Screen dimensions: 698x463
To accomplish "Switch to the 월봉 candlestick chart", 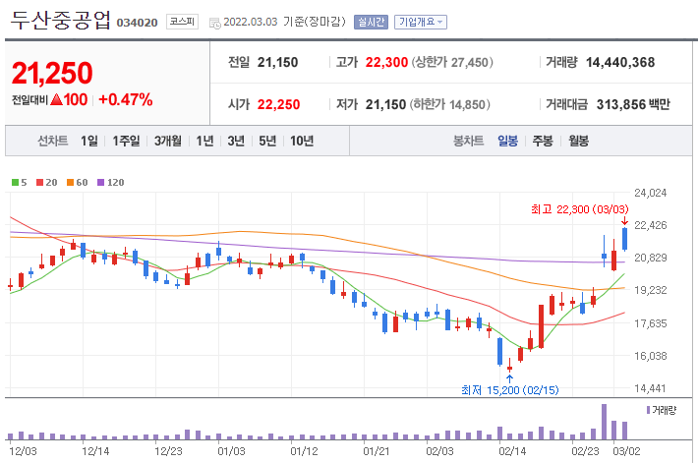I will tap(578, 142).
